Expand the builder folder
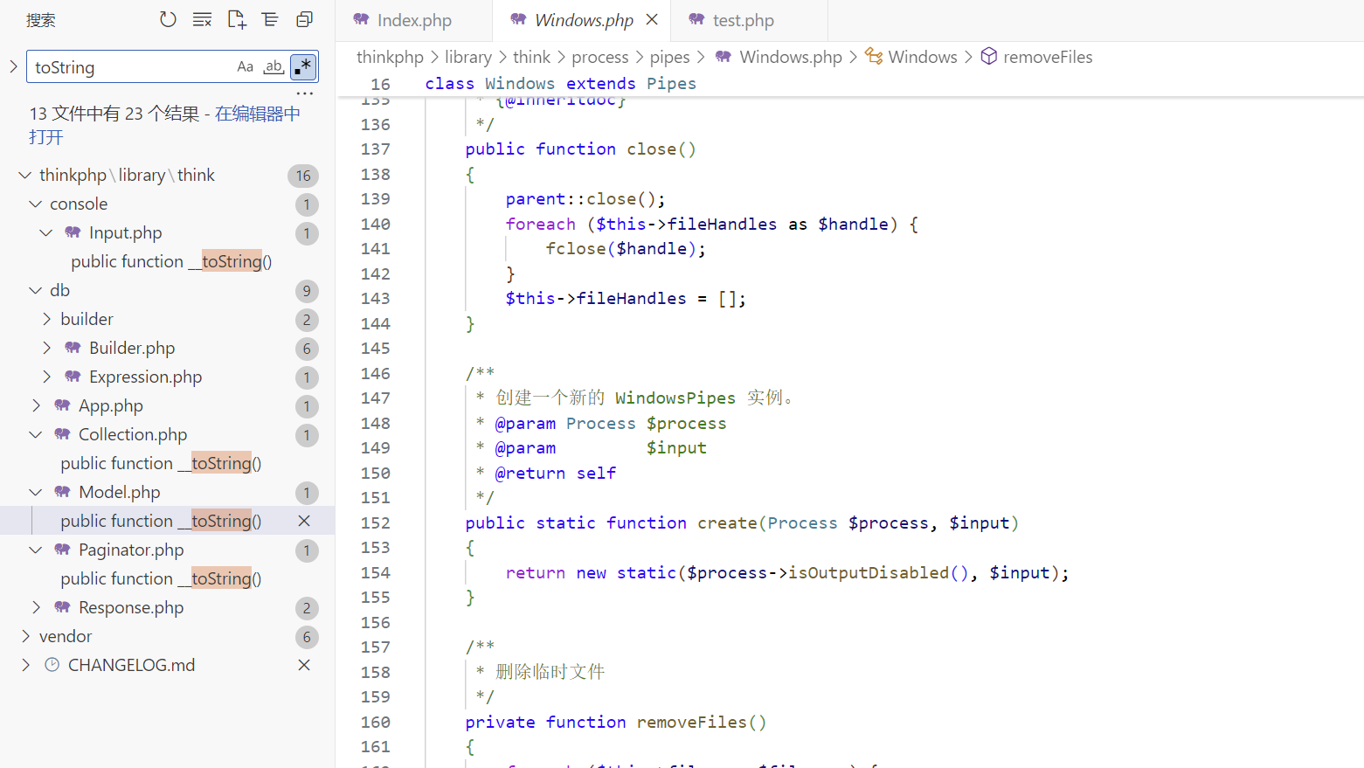The image size is (1364, 768). pyautogui.click(x=45, y=319)
